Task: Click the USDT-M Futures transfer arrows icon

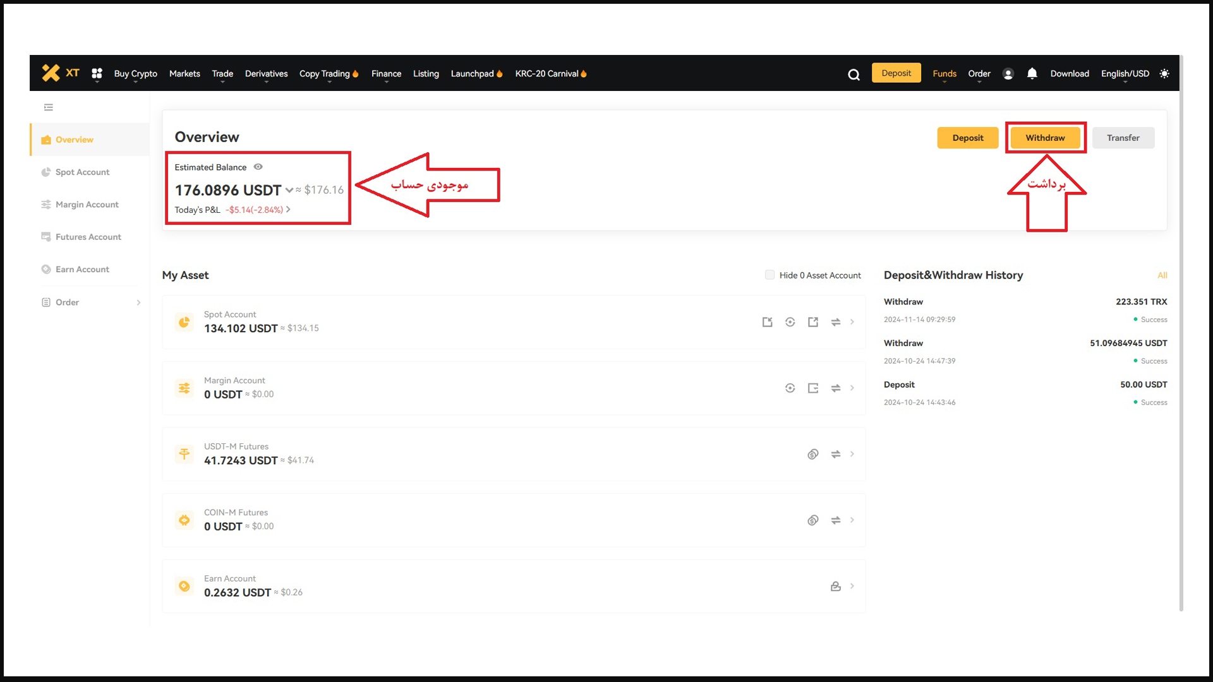Action: click(x=836, y=454)
